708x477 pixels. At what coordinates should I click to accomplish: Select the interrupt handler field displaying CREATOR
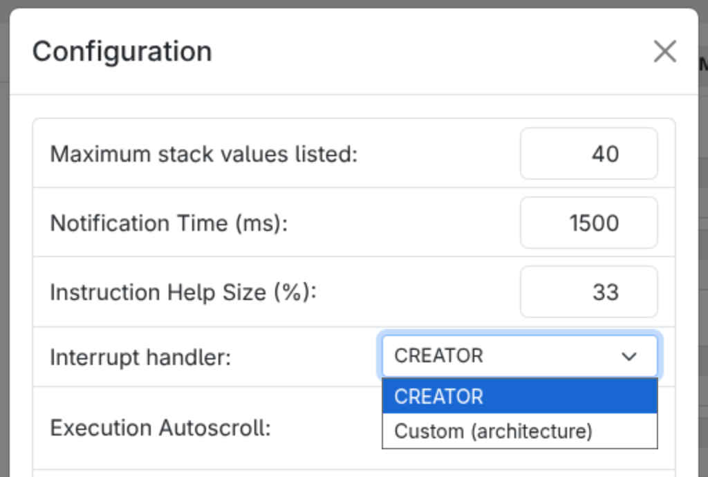[x=484, y=356]
